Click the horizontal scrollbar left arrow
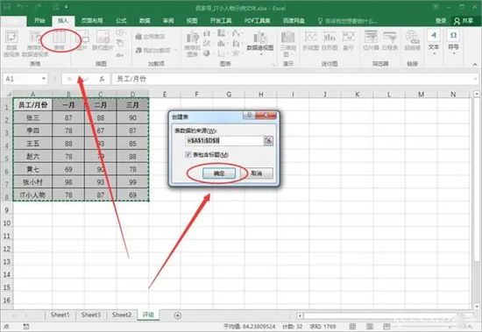The width and height of the screenshot is (482, 332). (301, 315)
